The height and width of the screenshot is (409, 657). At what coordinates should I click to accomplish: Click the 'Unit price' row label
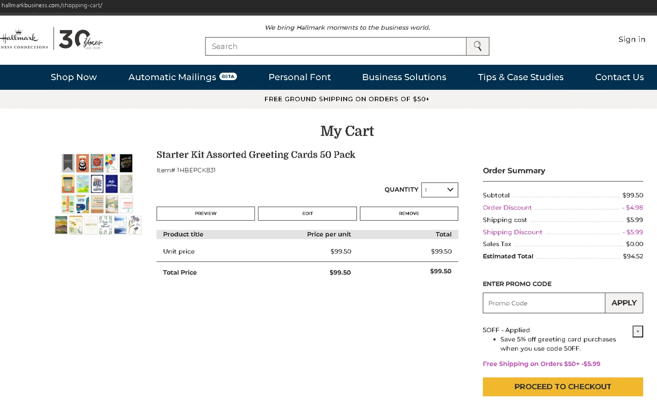coord(179,251)
